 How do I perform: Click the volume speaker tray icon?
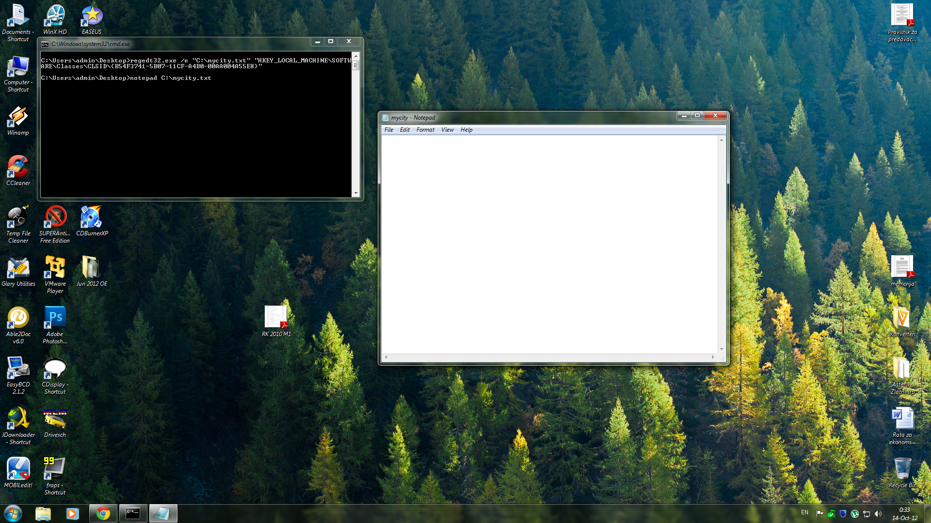click(878, 514)
